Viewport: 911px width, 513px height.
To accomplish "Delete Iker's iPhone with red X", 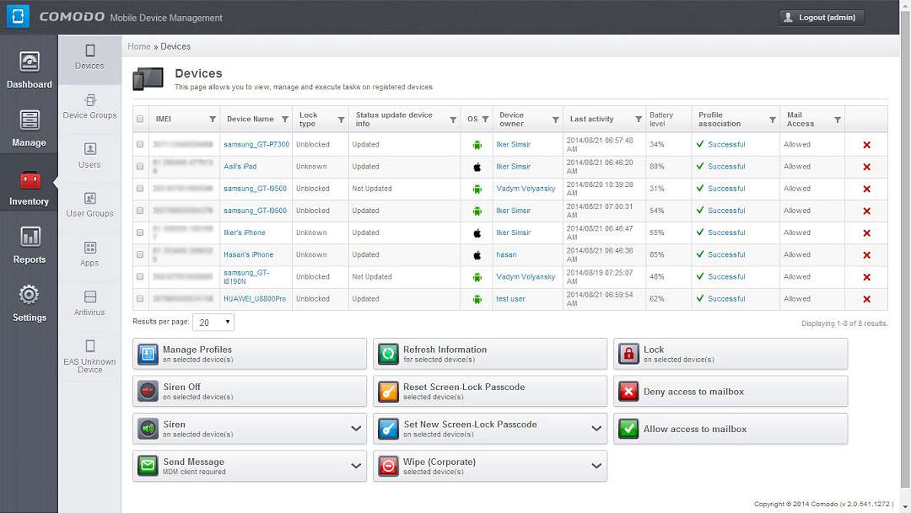I will pyautogui.click(x=867, y=232).
